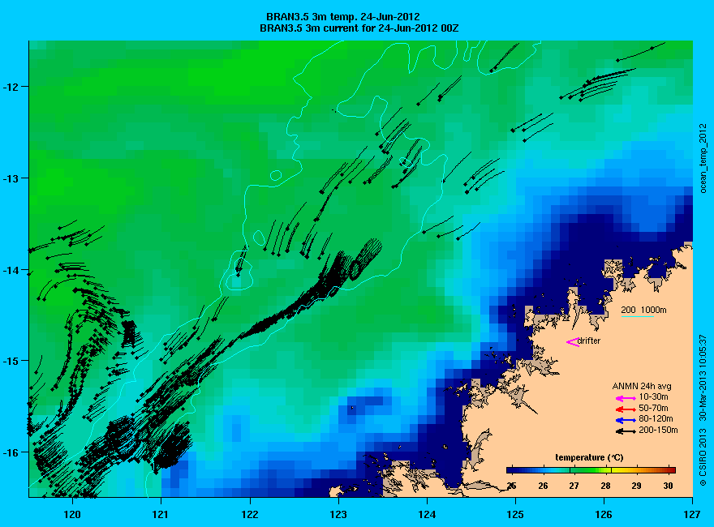Click the blue 80-120m legend arrow
714x527 pixels.
click(626, 420)
